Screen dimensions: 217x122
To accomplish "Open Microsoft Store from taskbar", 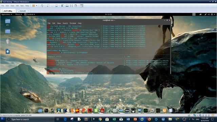I will [x=107, y=119].
